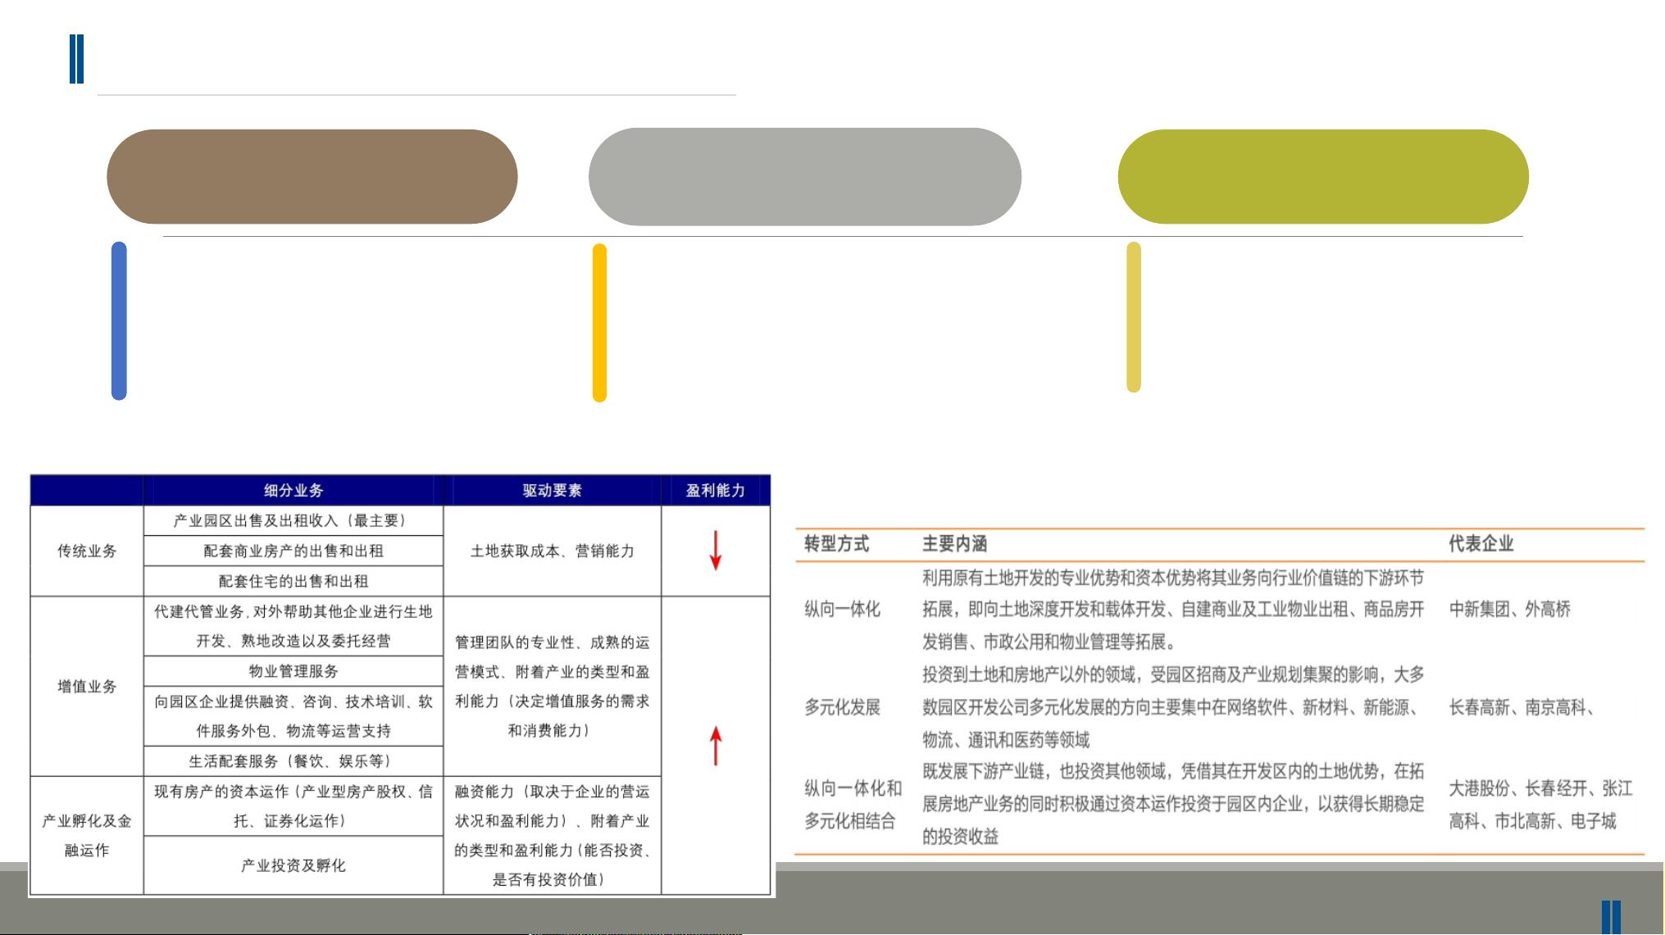Click cell starting '管理团队的专业性'
Screen dimensions: 1665x935
(x=553, y=686)
